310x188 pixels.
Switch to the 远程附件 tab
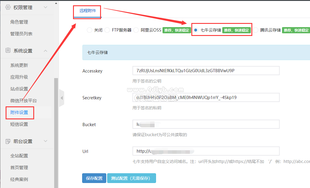pyautogui.click(x=87, y=11)
